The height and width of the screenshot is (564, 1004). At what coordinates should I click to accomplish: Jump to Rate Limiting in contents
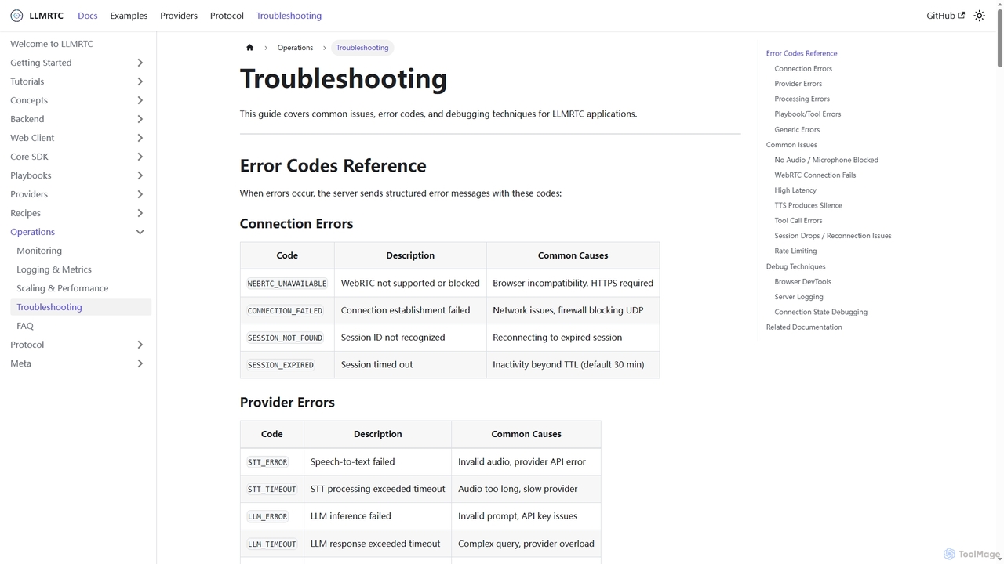tap(795, 251)
